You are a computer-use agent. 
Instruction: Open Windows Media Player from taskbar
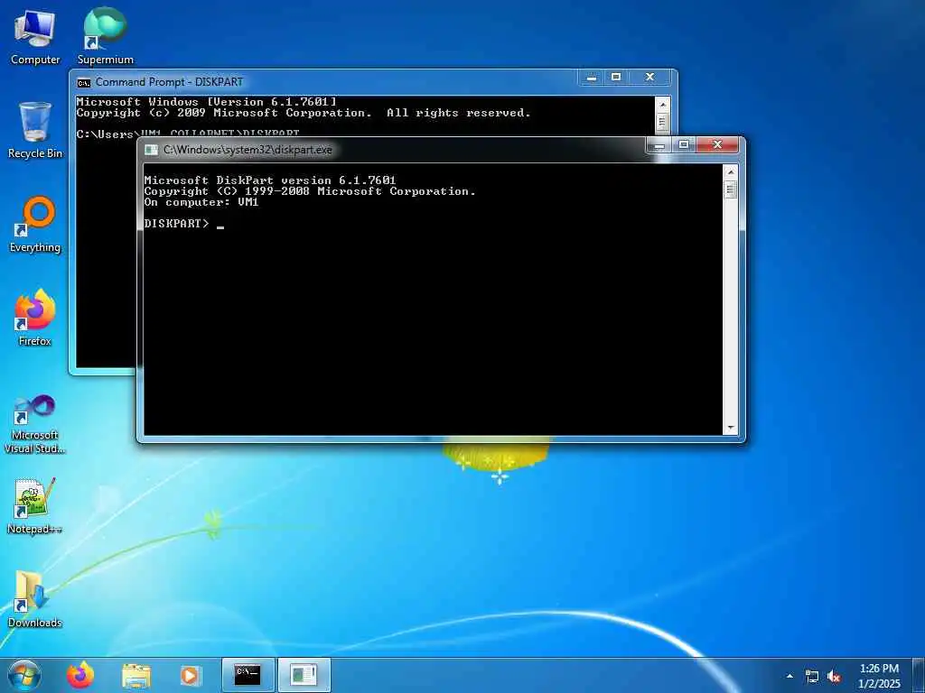pos(190,675)
